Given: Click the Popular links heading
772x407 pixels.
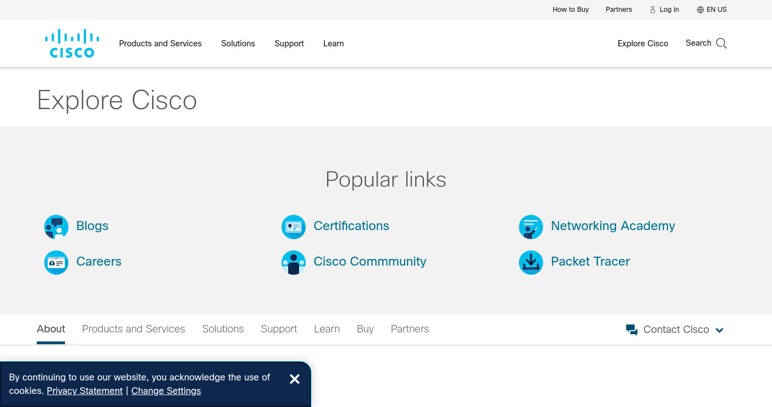Looking at the screenshot, I should pos(386,180).
